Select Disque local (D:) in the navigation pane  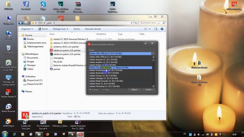tap(35, 84)
